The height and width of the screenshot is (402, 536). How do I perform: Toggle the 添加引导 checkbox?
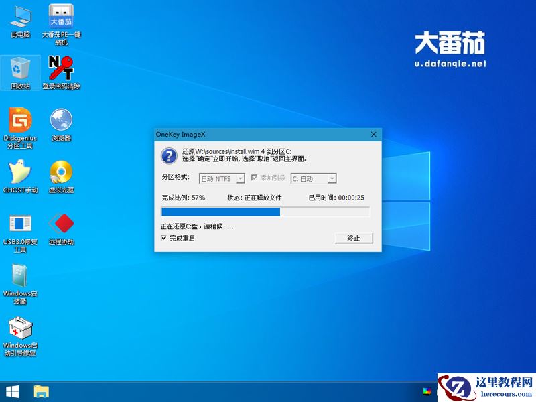click(x=253, y=178)
